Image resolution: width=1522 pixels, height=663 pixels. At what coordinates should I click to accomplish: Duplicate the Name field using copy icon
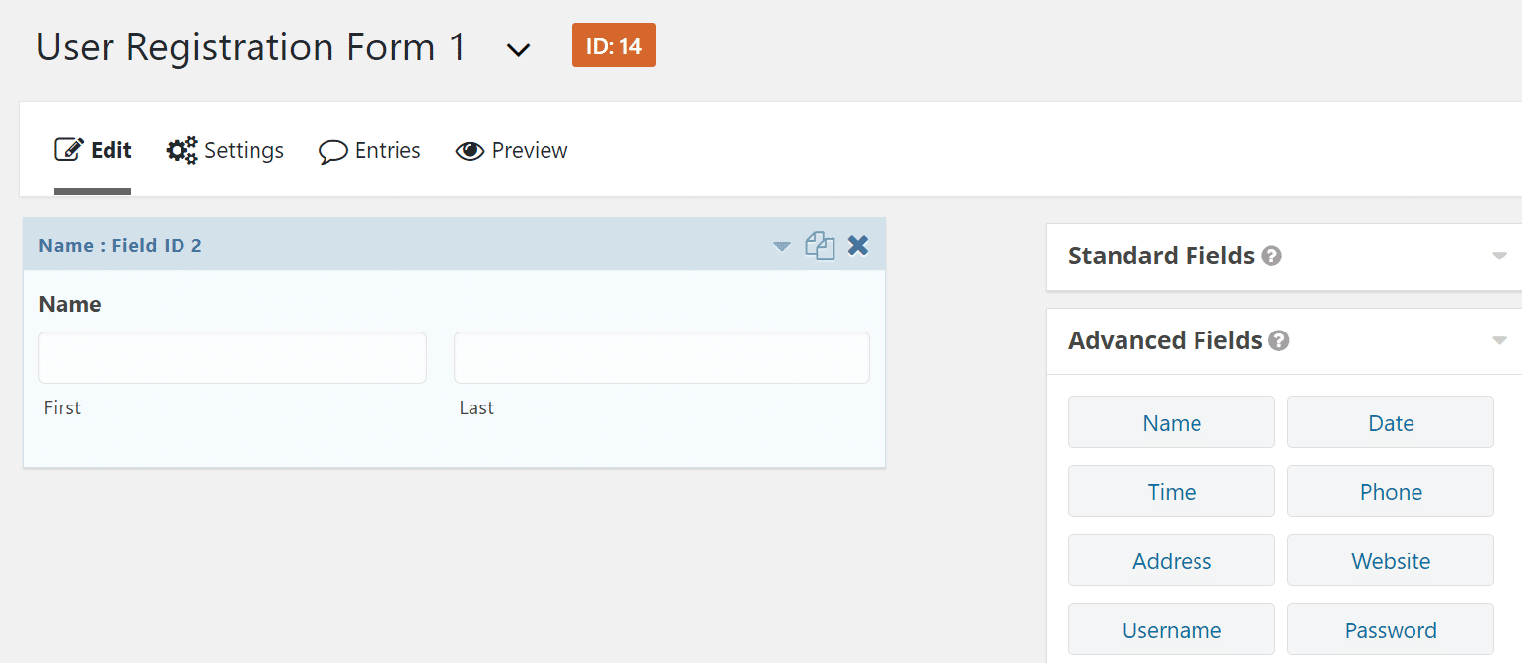tap(820, 246)
